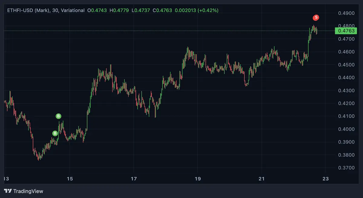The width and height of the screenshot is (363, 198).
Task: Click the date label 23 on time axis
Action: pos(325,179)
